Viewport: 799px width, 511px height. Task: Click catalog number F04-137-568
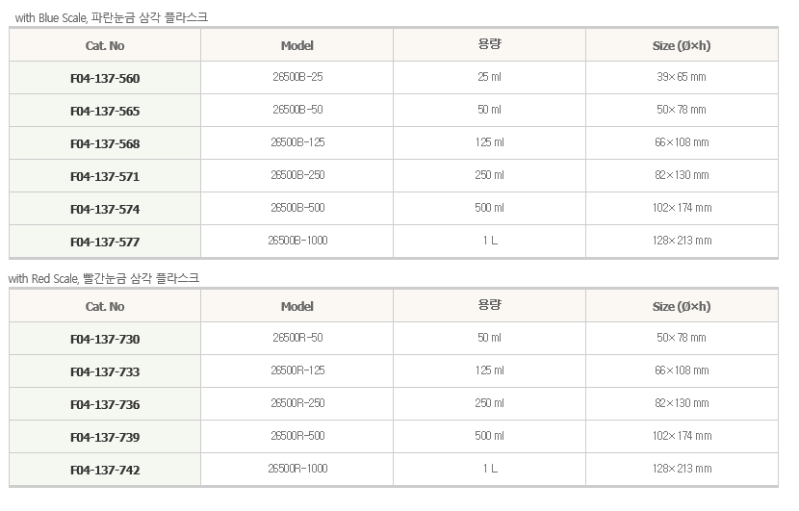click(105, 143)
